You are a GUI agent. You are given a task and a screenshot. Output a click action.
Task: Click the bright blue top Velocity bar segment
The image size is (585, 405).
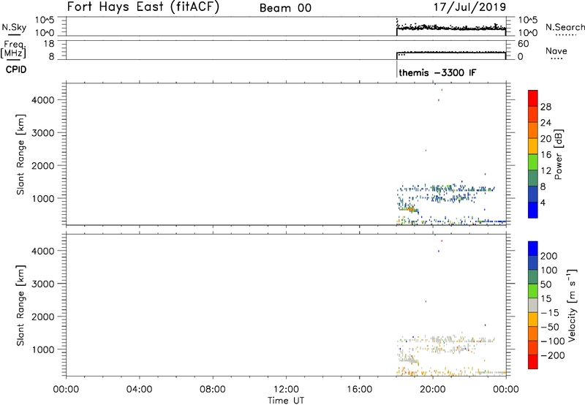pos(533,249)
